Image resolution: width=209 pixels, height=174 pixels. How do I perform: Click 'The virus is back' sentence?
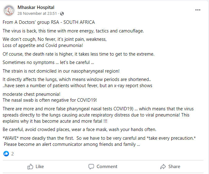click(x=73, y=31)
